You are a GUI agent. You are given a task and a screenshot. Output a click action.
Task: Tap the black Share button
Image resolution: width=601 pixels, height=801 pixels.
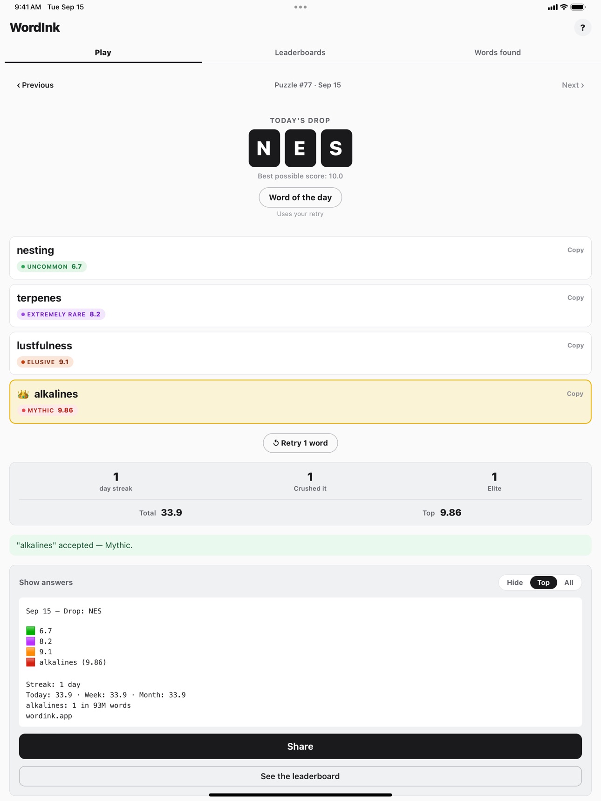coord(300,747)
